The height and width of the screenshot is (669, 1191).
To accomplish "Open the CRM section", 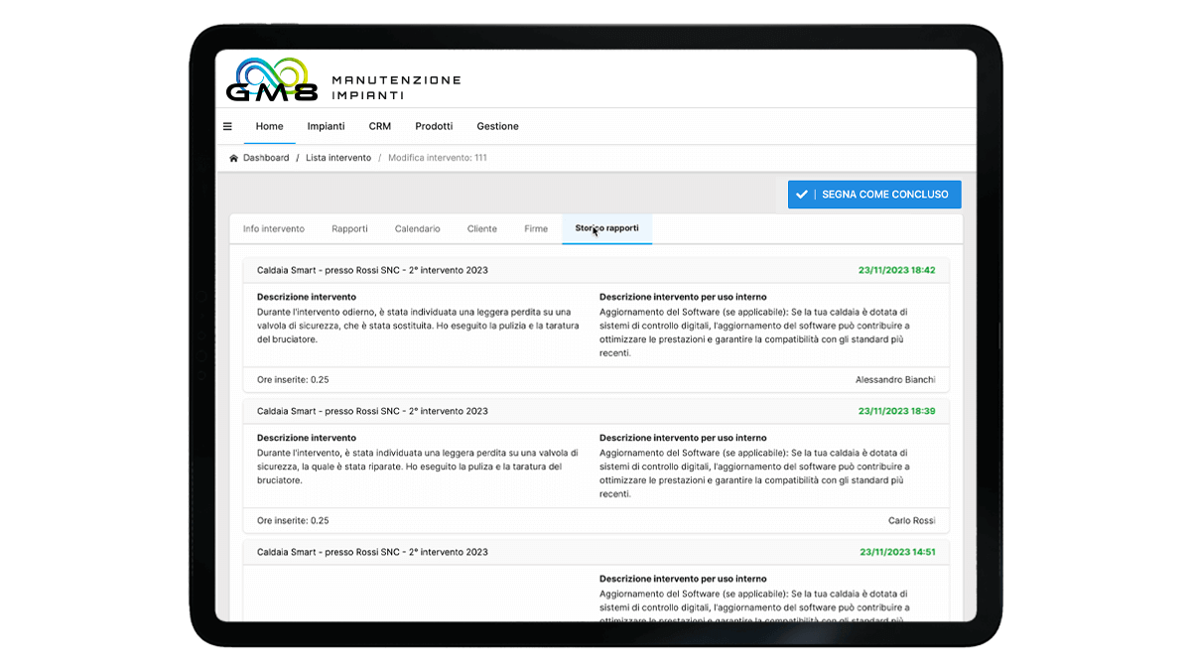I will pos(379,126).
